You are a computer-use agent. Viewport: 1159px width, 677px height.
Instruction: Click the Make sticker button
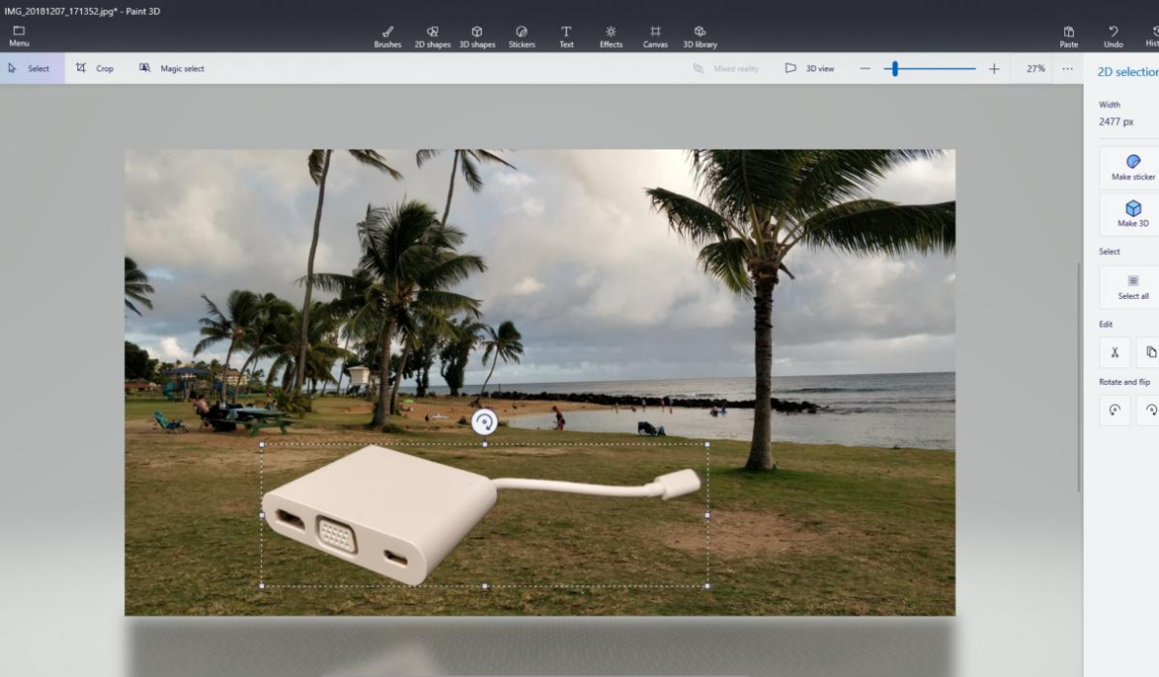[x=1133, y=167]
